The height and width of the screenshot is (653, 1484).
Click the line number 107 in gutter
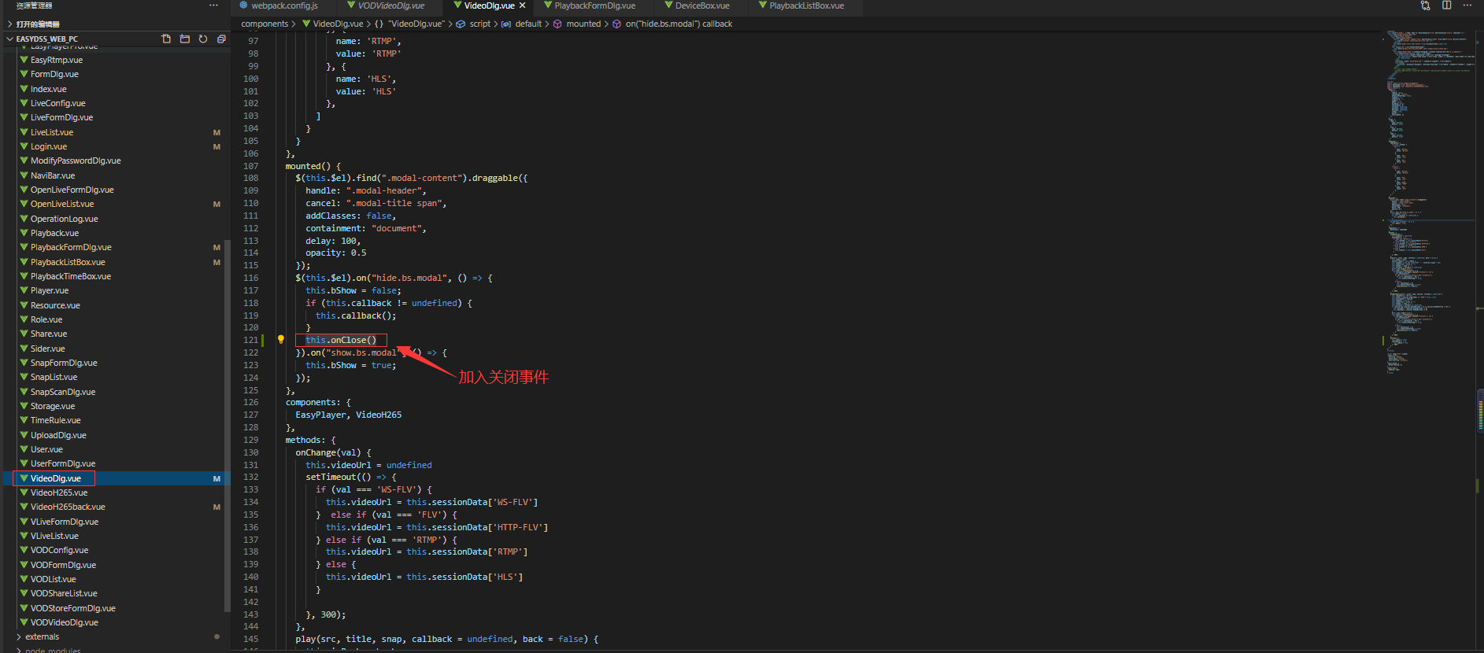click(250, 166)
